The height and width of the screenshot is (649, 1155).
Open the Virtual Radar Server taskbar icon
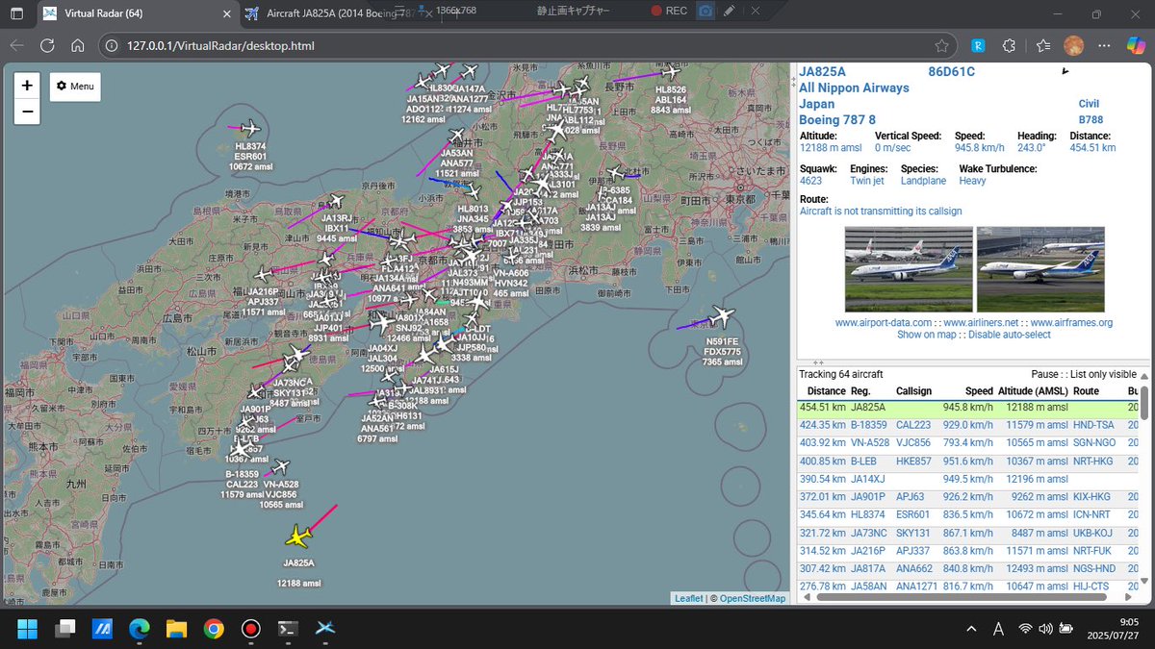tap(325, 629)
